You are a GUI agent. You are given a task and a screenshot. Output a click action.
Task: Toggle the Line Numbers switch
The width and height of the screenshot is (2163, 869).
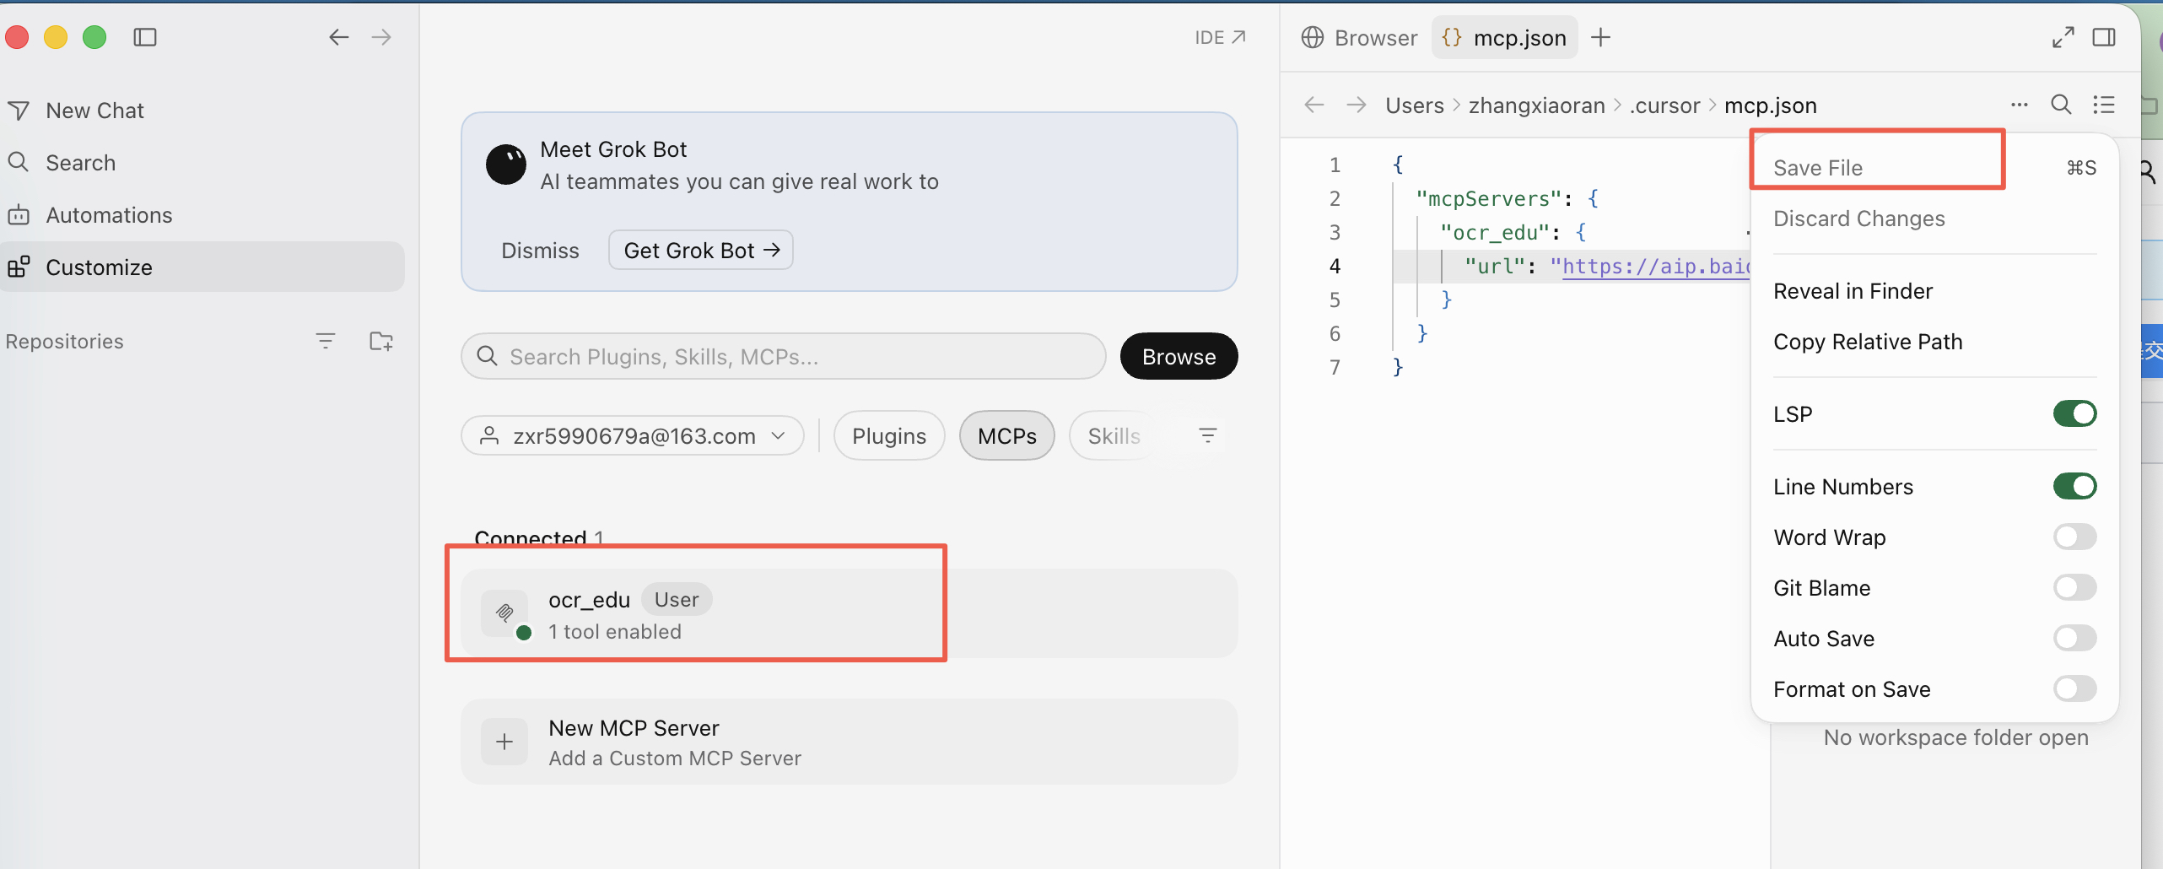click(2075, 487)
